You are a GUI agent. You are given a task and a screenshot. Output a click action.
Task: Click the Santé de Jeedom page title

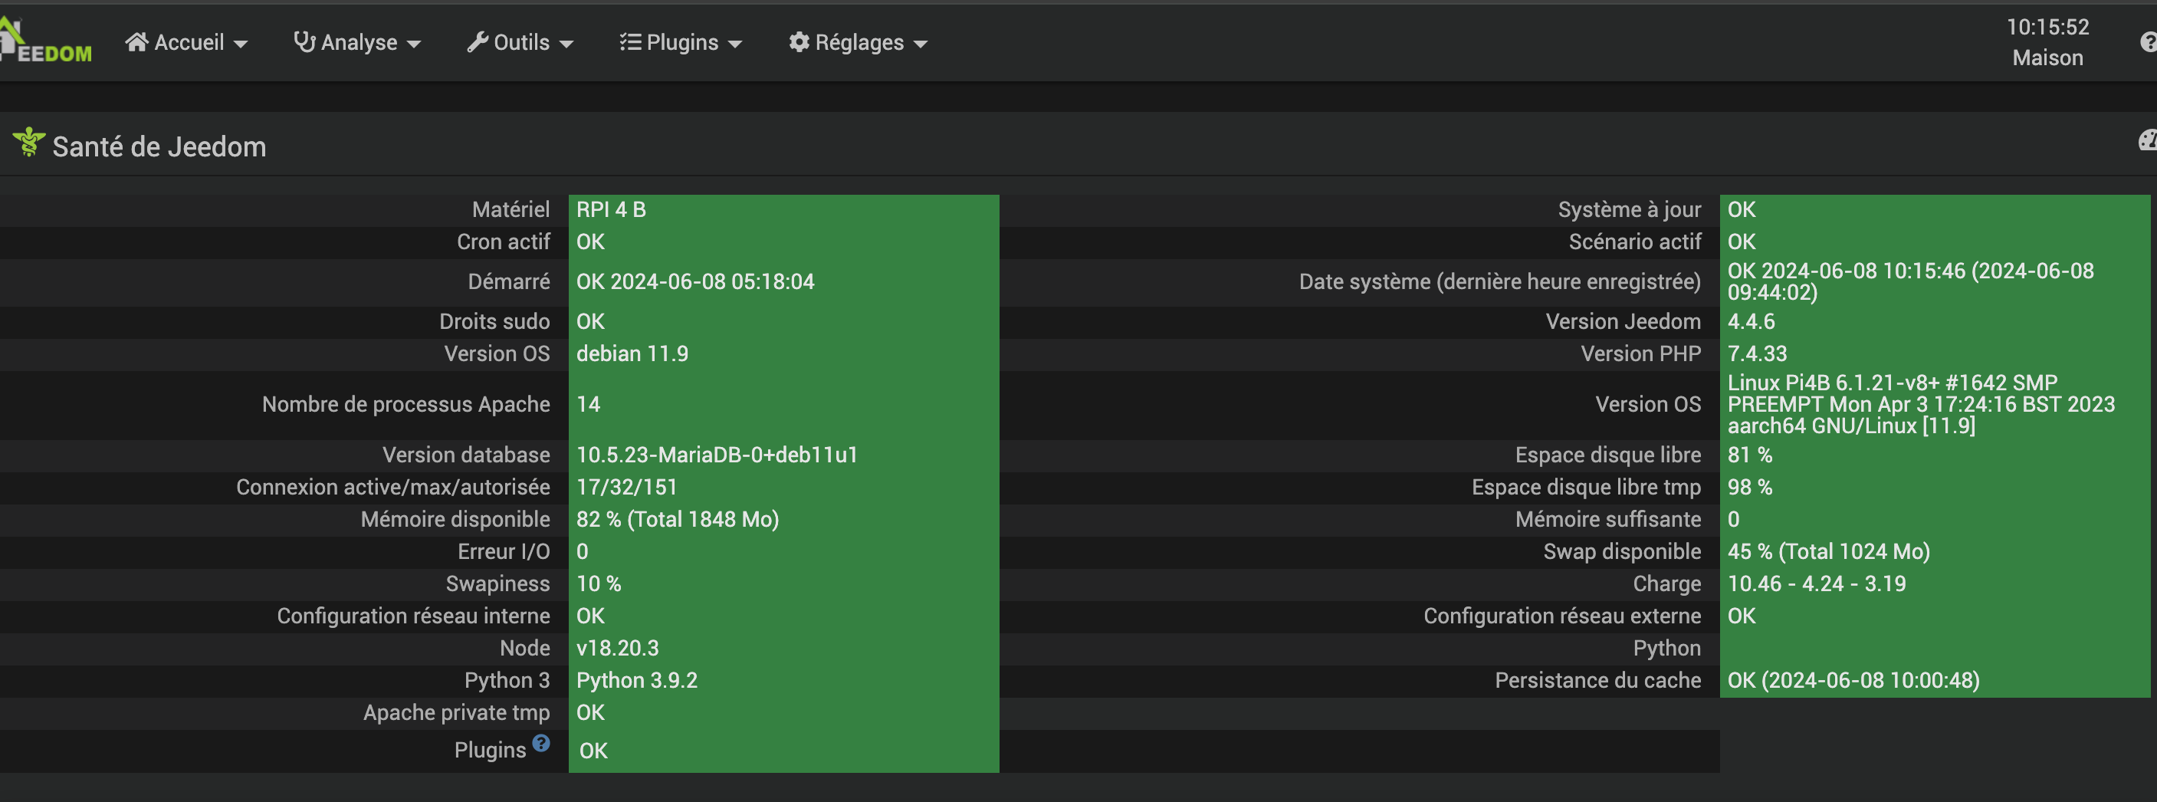159,146
